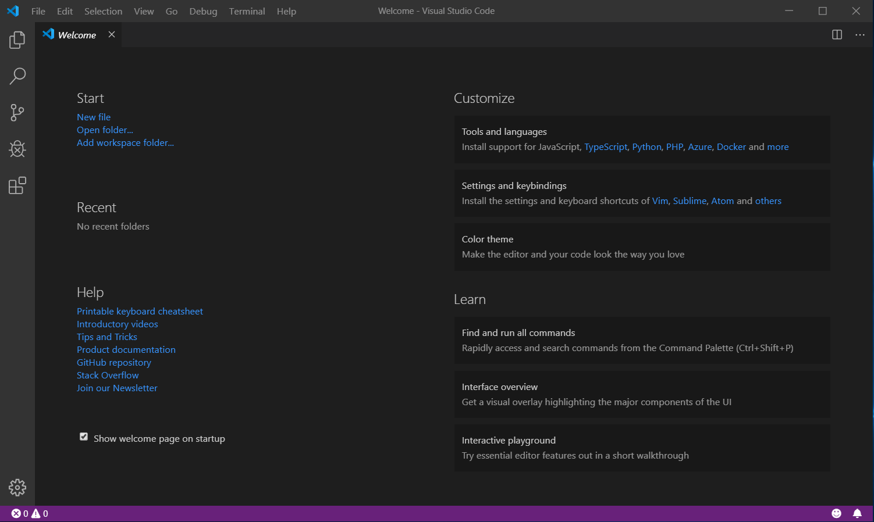Click the Vim keybindings link

[660, 201]
